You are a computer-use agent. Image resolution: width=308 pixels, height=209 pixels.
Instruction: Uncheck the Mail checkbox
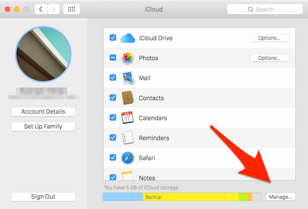(113, 77)
